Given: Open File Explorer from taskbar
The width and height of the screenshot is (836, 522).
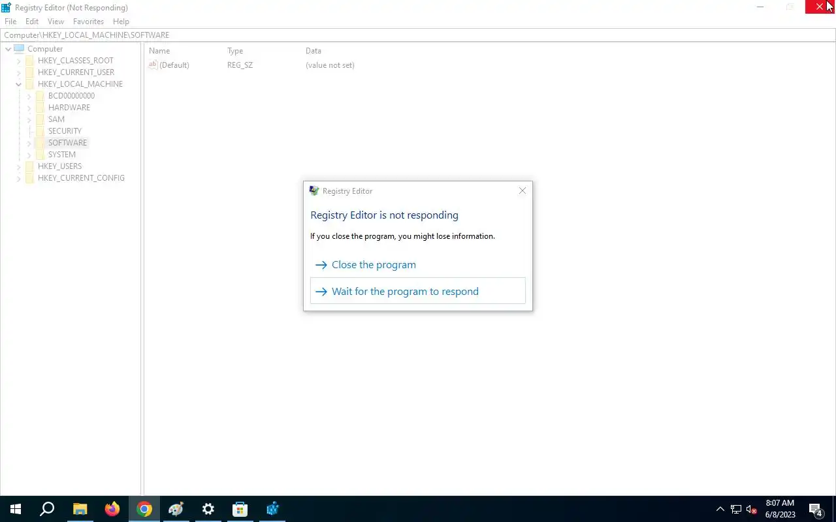Looking at the screenshot, I should 80,509.
